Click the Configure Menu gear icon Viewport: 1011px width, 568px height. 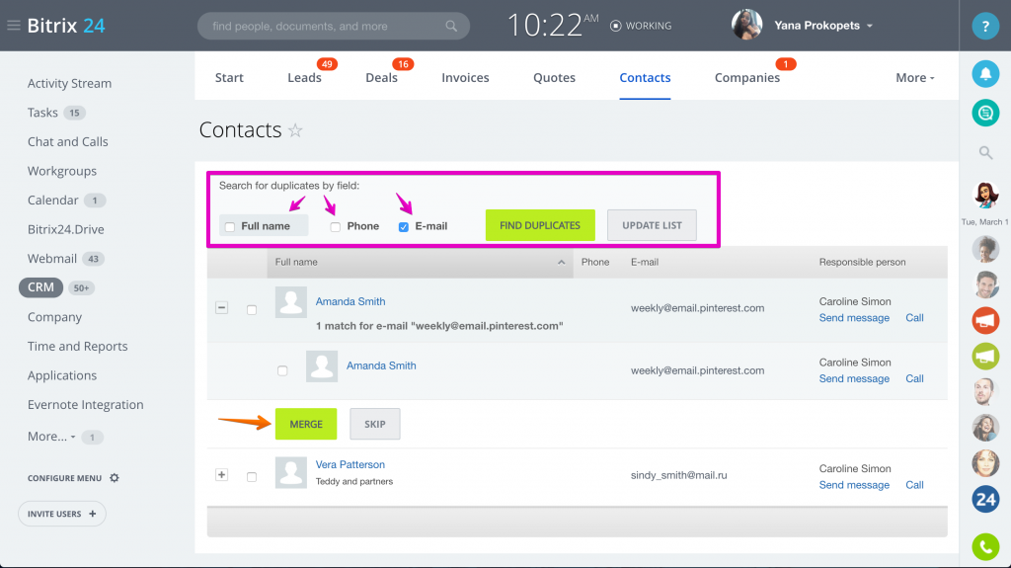[x=115, y=478]
